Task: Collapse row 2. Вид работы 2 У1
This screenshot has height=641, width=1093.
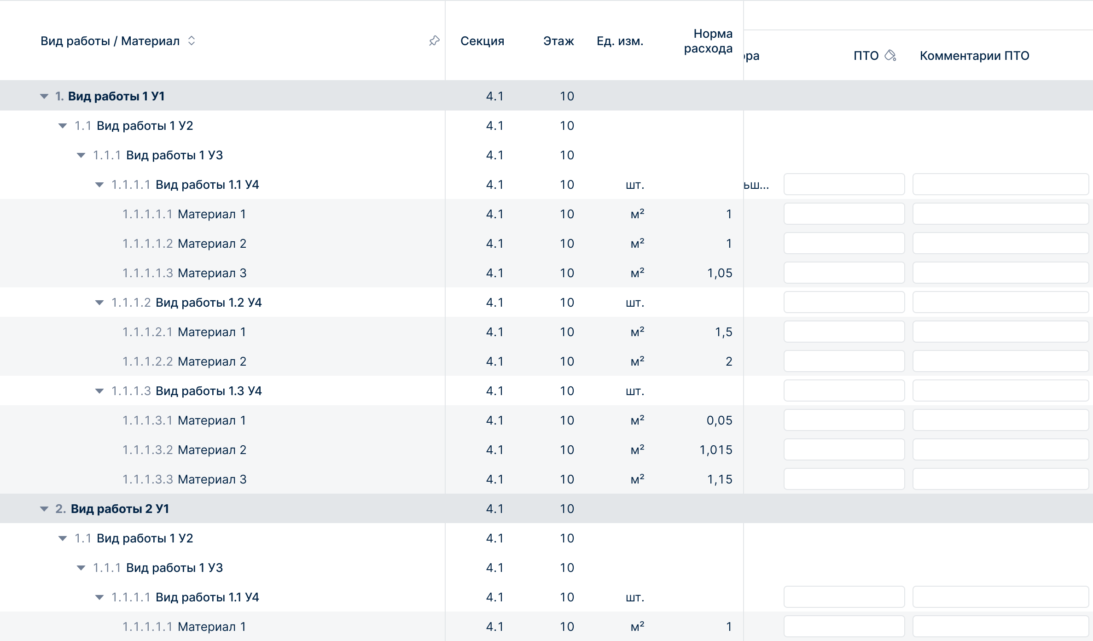Action: coord(44,509)
